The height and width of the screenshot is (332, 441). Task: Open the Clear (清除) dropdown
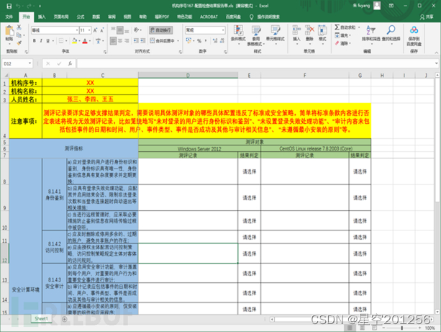click(x=342, y=43)
